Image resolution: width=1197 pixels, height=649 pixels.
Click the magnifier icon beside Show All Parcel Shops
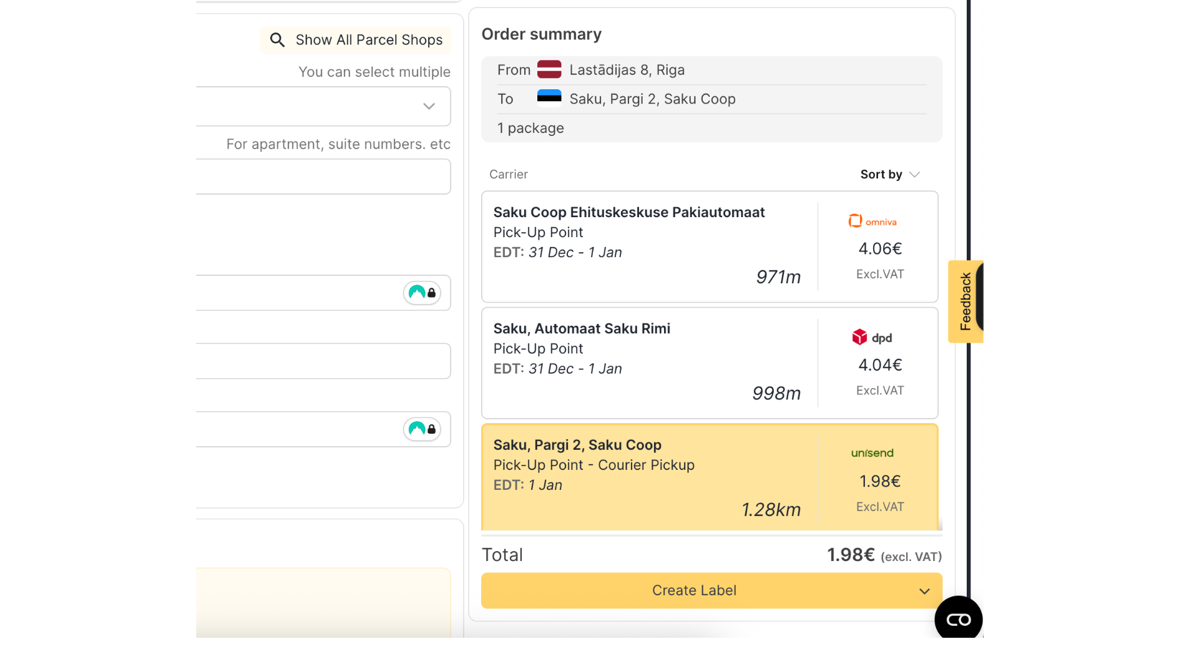click(277, 40)
